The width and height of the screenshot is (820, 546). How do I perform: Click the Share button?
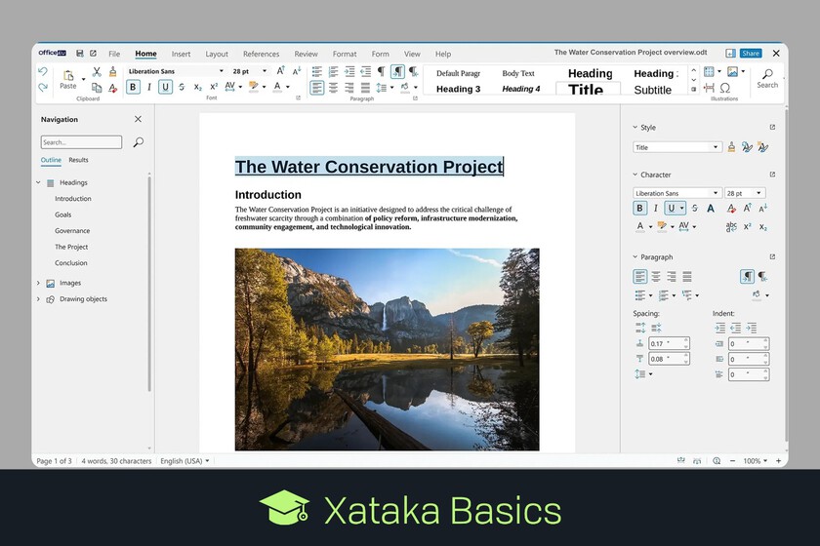coord(751,54)
